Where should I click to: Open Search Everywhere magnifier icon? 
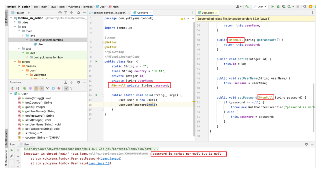(x=305, y=7)
